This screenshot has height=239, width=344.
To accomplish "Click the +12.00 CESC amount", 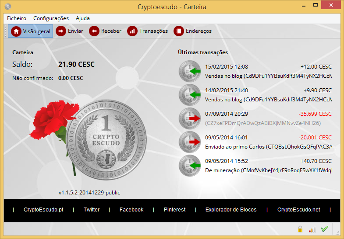I will 316,67.
